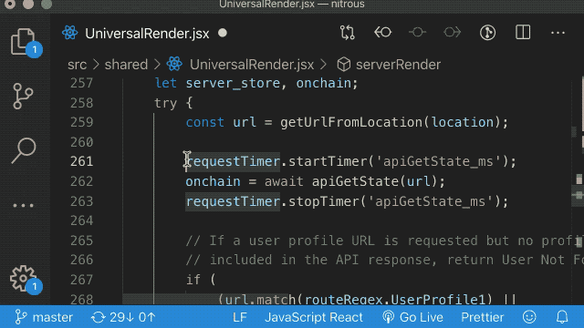
Task: Open the serverRender symbol breadcrumb
Action: (x=398, y=65)
